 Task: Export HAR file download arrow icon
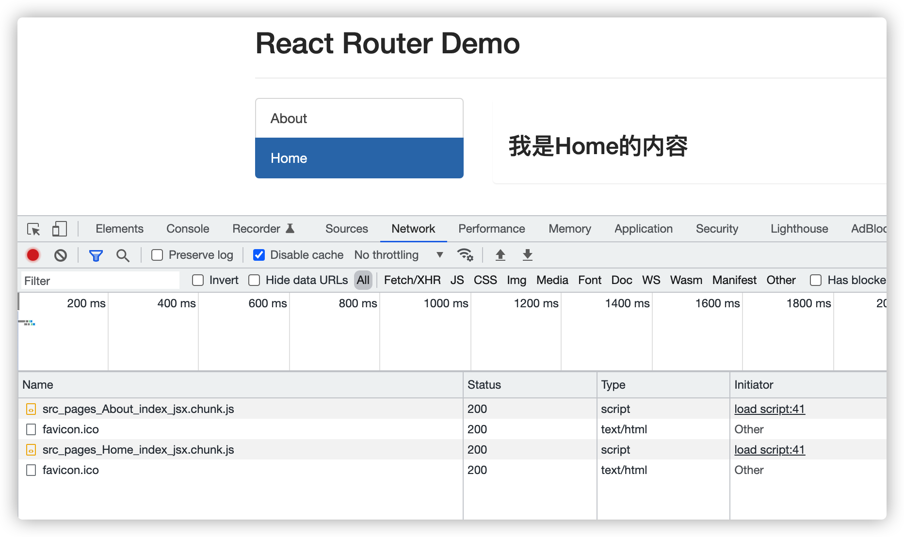coord(528,255)
